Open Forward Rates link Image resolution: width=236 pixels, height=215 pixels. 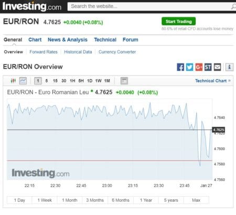tap(44, 52)
